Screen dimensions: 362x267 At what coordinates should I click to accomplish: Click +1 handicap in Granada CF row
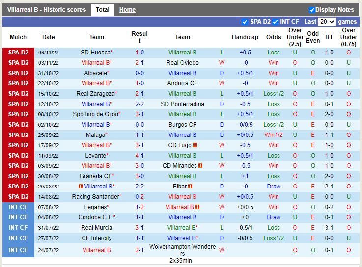tap(245, 176)
